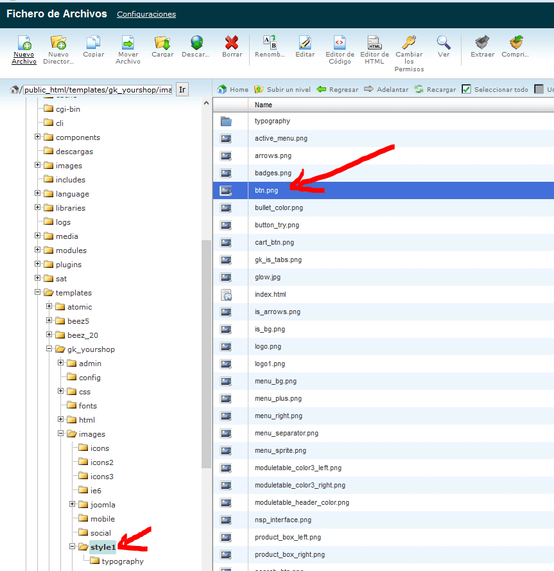This screenshot has width=554, height=571.
Task: Sort by the Name column header
Action: pos(264,105)
